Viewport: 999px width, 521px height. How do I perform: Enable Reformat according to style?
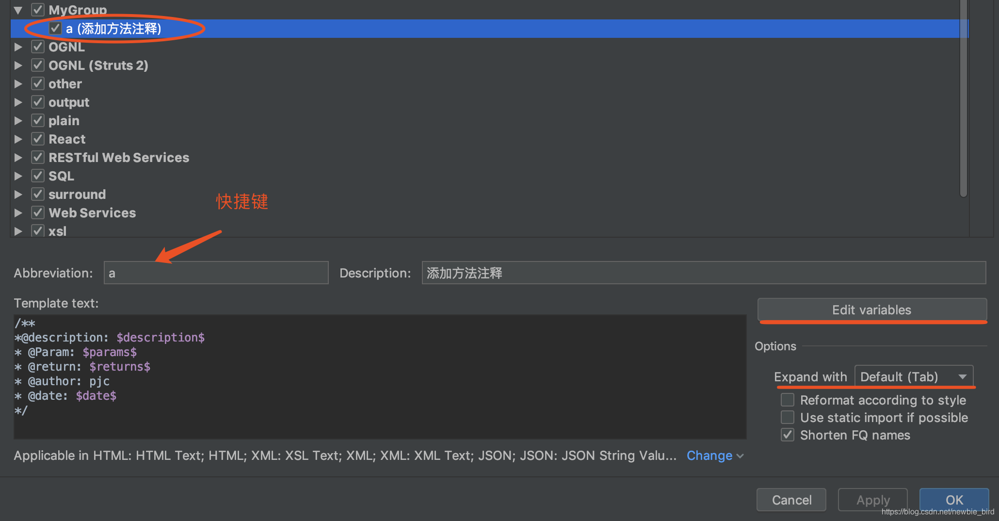[788, 400]
